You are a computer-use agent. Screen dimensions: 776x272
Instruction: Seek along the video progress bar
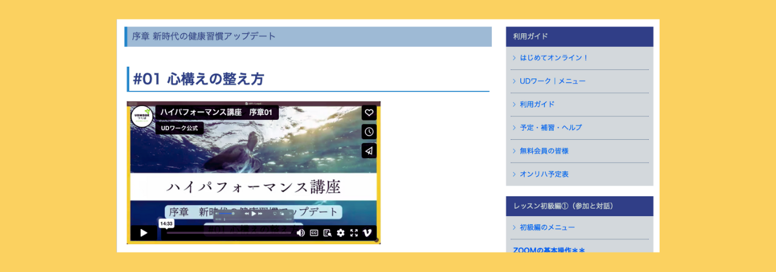(x=230, y=233)
